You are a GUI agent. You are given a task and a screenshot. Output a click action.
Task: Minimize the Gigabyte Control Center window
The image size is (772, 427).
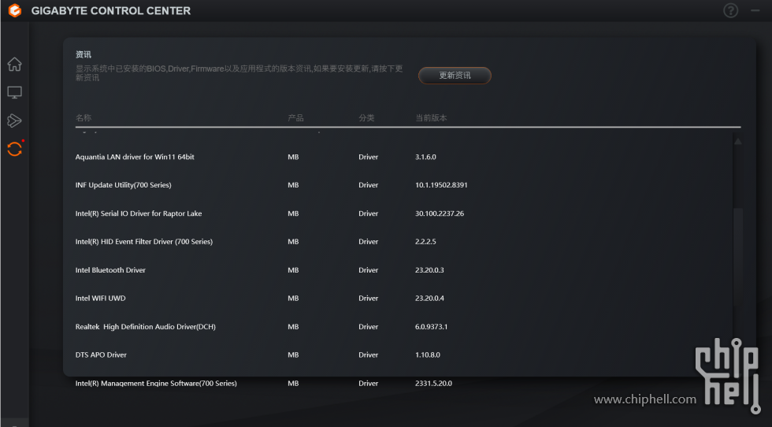point(755,10)
